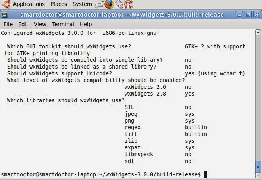This screenshot has height=180, width=262.
Task: Click the terminal icon in title bar
Action: point(5,15)
